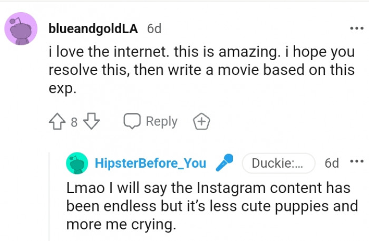Click the word Instagram in the reply
369x241 pixels.
(x=238, y=188)
